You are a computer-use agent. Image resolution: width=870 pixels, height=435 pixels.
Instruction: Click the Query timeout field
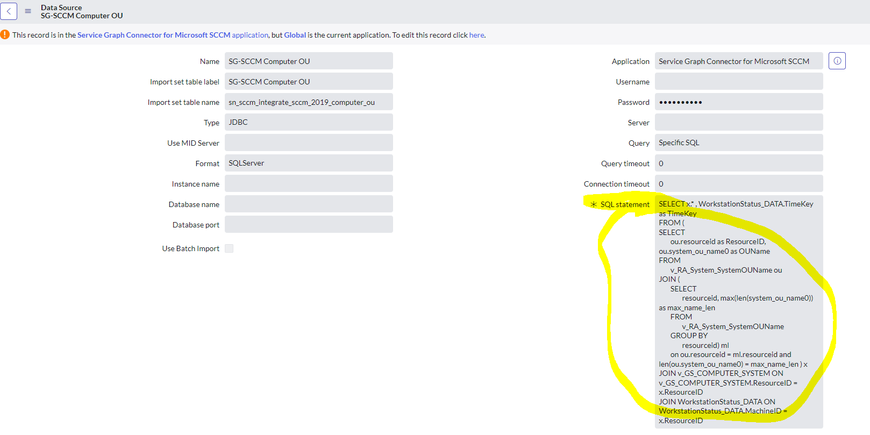click(739, 163)
